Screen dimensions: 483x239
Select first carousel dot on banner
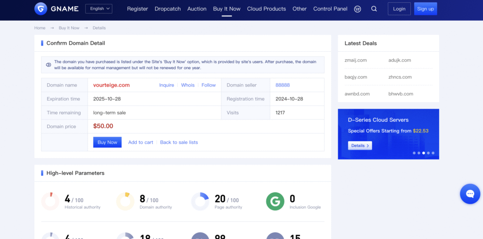point(414,153)
